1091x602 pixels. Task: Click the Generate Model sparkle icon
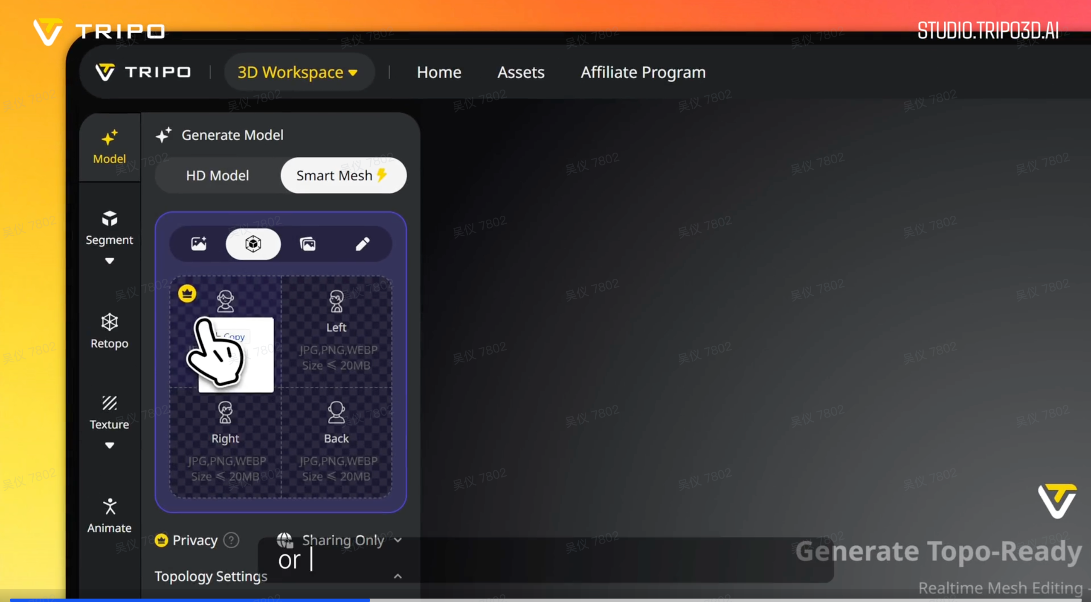(x=164, y=135)
